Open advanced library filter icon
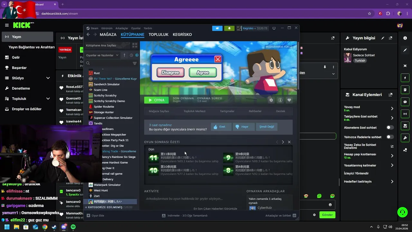The width and height of the screenshot is (412, 232). click(x=135, y=63)
